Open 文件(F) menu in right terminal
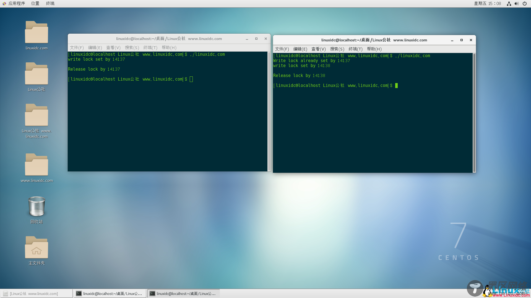Screen dimensions: 531x298 [x=282, y=49]
